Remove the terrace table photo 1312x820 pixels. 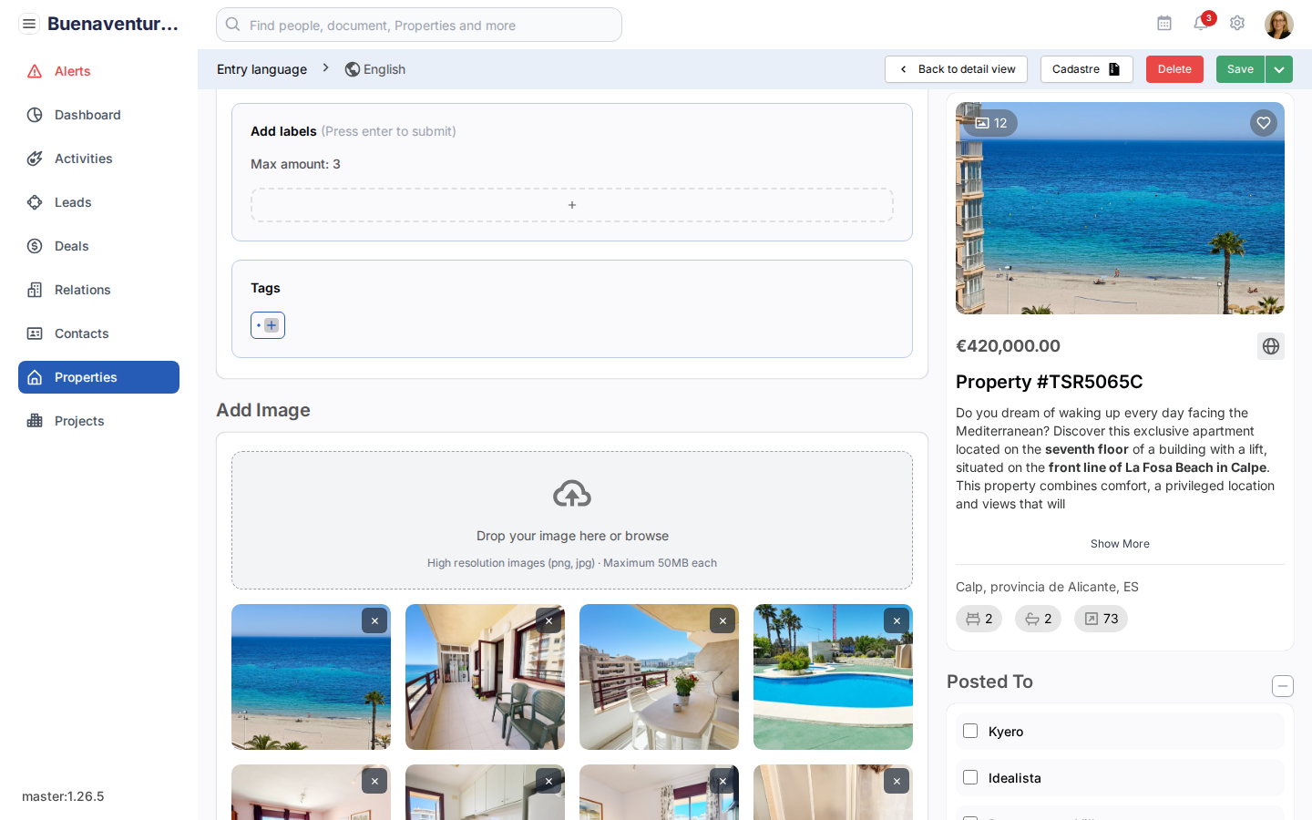[723, 620]
